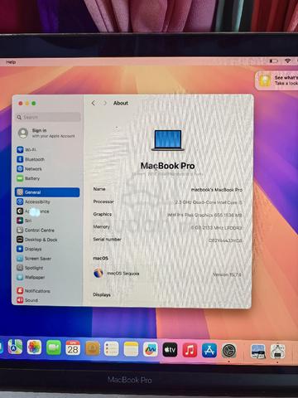Open Reminders from the Dock

(x=112, y=349)
